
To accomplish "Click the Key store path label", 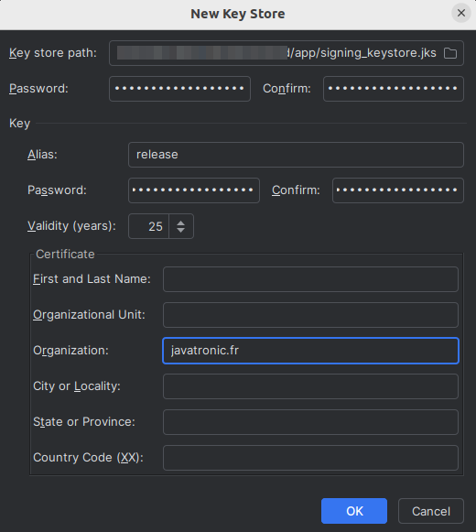I will tap(53, 53).
